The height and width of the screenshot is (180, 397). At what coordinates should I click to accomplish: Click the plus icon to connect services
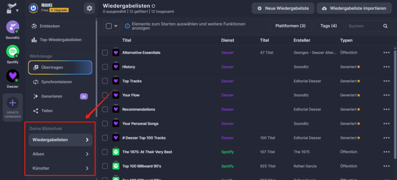pos(13,103)
